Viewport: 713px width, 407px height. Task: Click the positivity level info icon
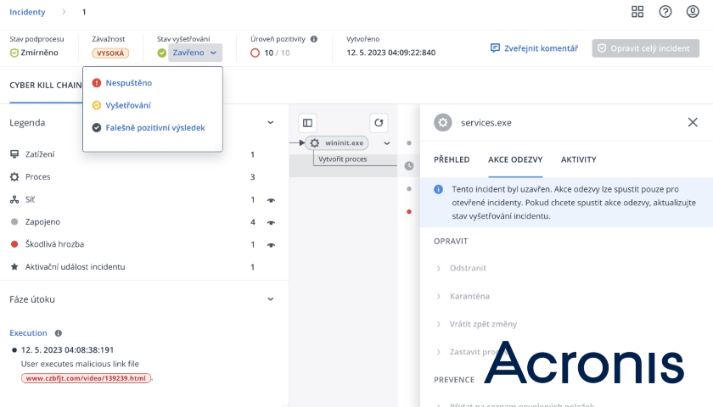pyautogui.click(x=314, y=39)
